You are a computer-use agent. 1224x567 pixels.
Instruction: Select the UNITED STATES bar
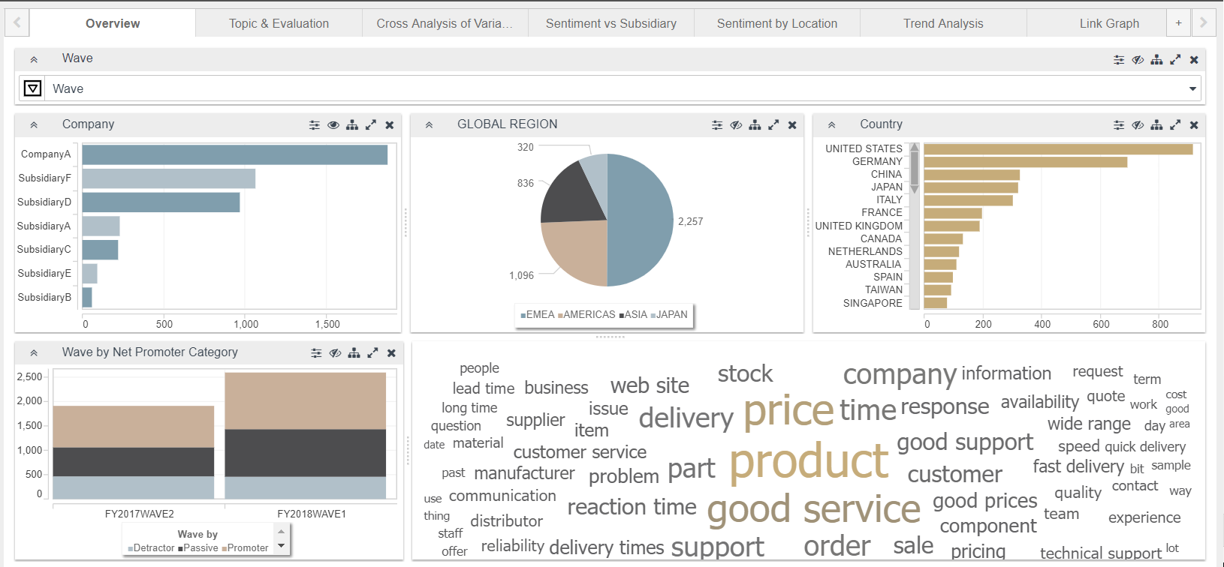[x=1058, y=149]
